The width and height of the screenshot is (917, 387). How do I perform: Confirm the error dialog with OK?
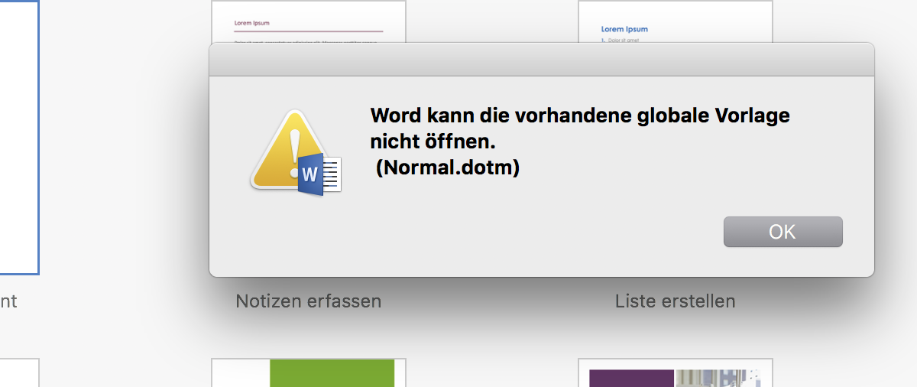tap(783, 232)
